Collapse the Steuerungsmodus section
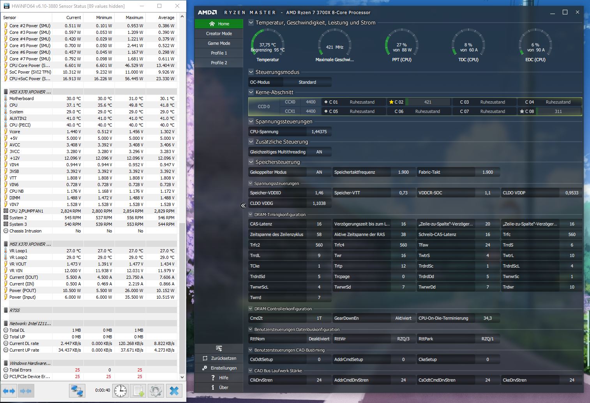Viewport: 590px width, 403px height. [x=251, y=72]
